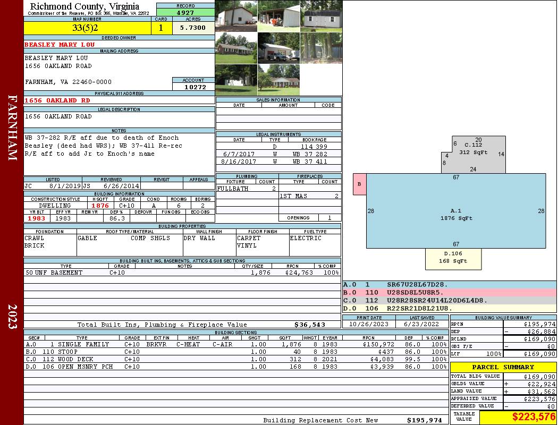This screenshot has height=425, width=558.
Task: Select the account number 10272 field
Action: (x=193, y=87)
